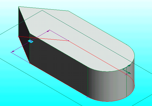Click the upper green direction arrow handle

pyautogui.click(x=129, y=66)
